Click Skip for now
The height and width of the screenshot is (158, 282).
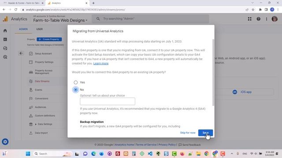click(x=188, y=133)
